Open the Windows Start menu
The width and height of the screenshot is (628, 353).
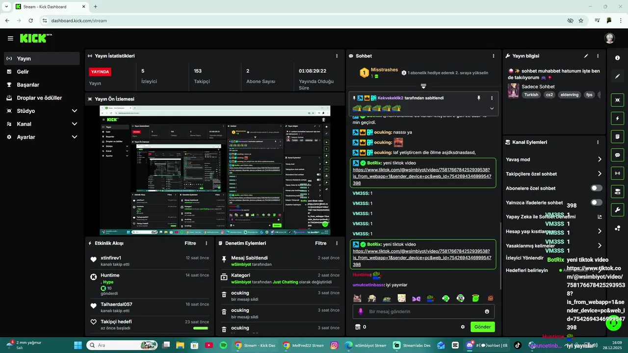tap(78, 345)
